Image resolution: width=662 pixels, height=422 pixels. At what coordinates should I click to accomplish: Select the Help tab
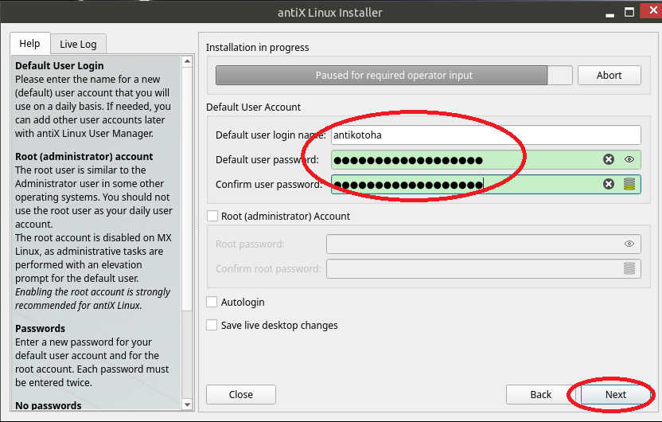click(29, 44)
